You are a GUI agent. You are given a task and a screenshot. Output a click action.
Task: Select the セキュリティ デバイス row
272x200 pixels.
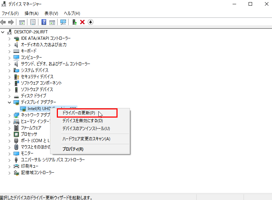coord(37,77)
